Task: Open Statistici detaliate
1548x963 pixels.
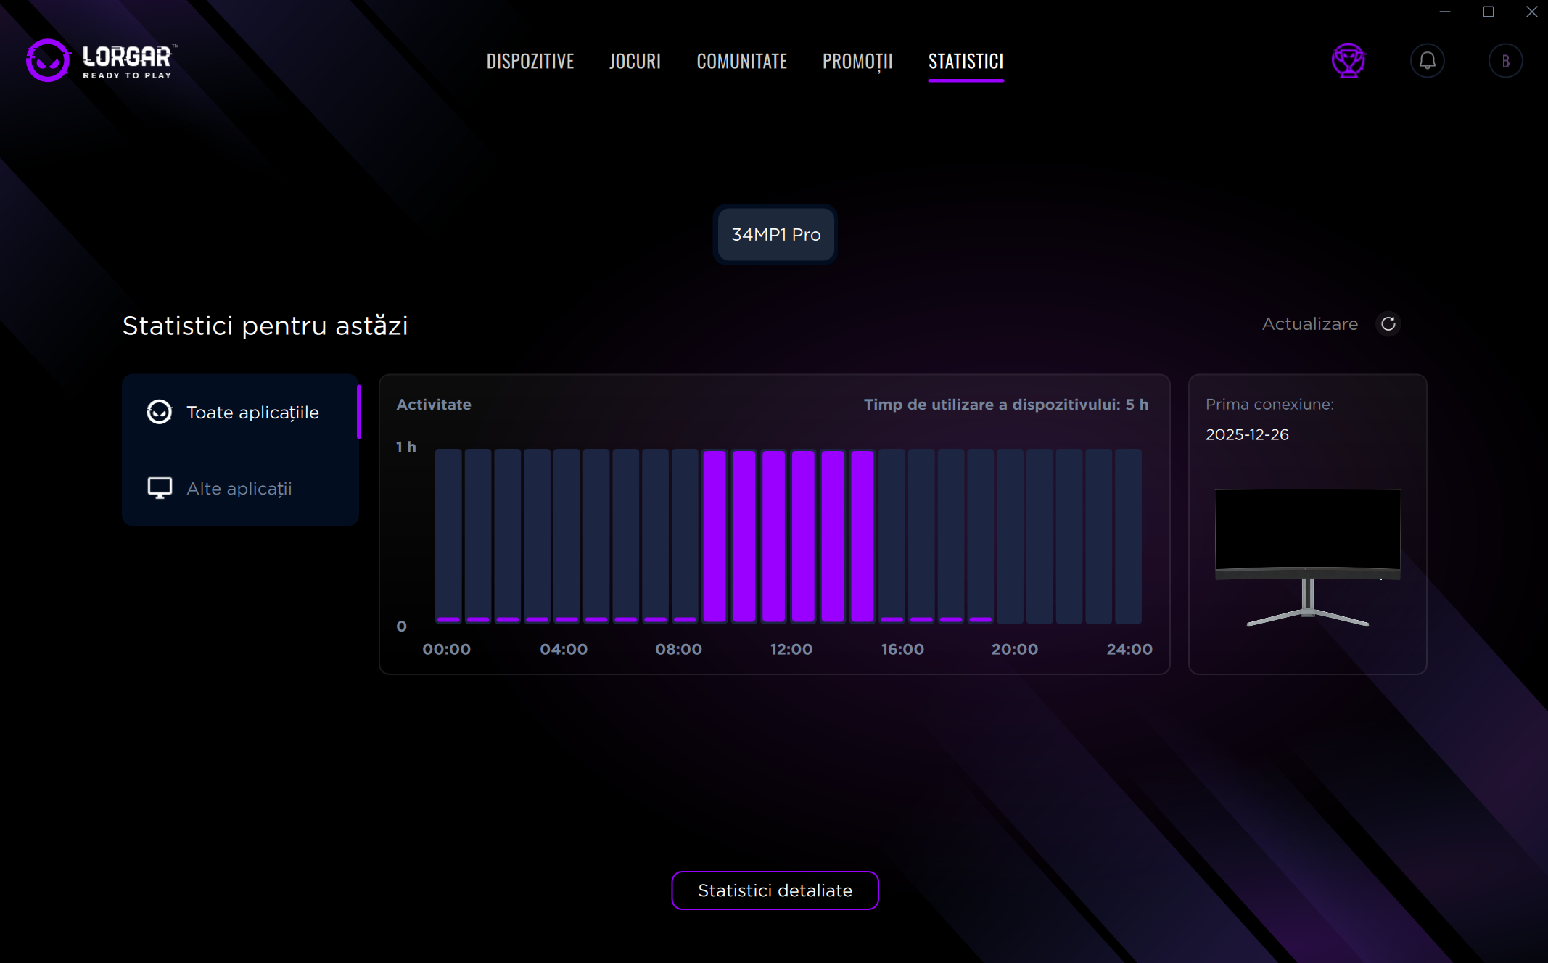Action: coord(775,890)
